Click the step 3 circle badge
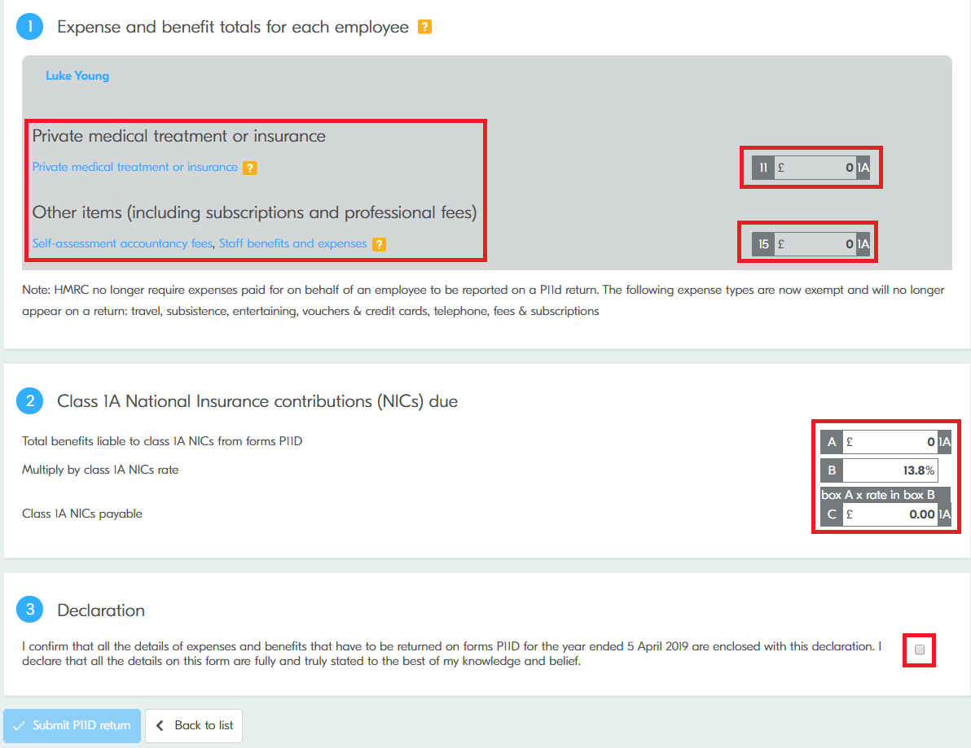 tap(29, 610)
